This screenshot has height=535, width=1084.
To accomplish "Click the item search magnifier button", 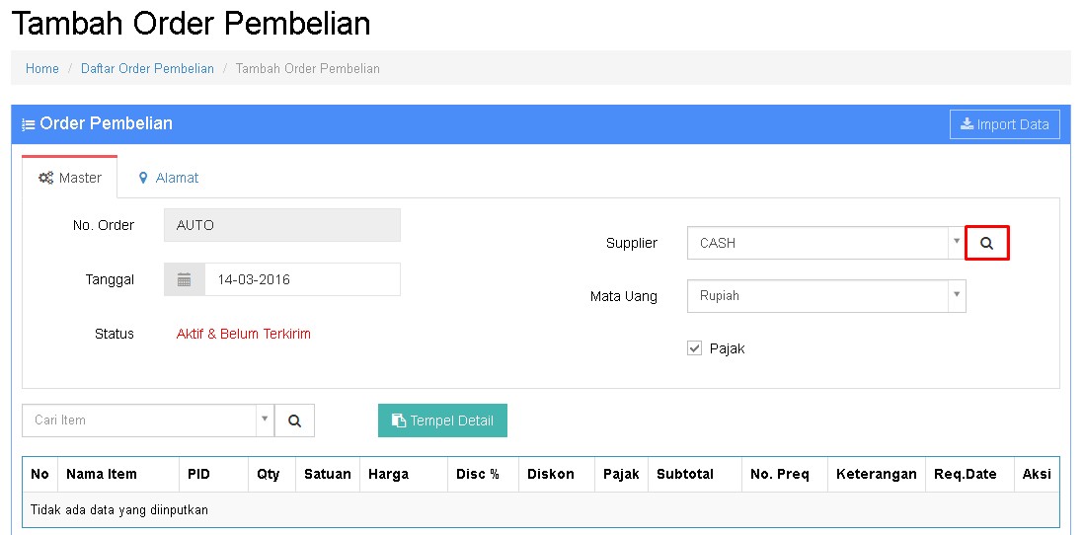I will (x=294, y=420).
